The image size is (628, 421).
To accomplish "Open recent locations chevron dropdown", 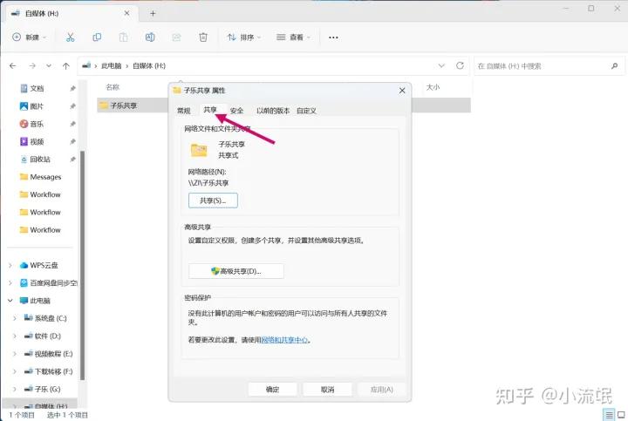I will click(49, 65).
